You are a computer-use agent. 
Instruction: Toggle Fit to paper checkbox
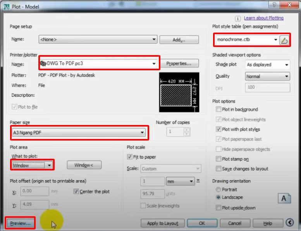129,157
